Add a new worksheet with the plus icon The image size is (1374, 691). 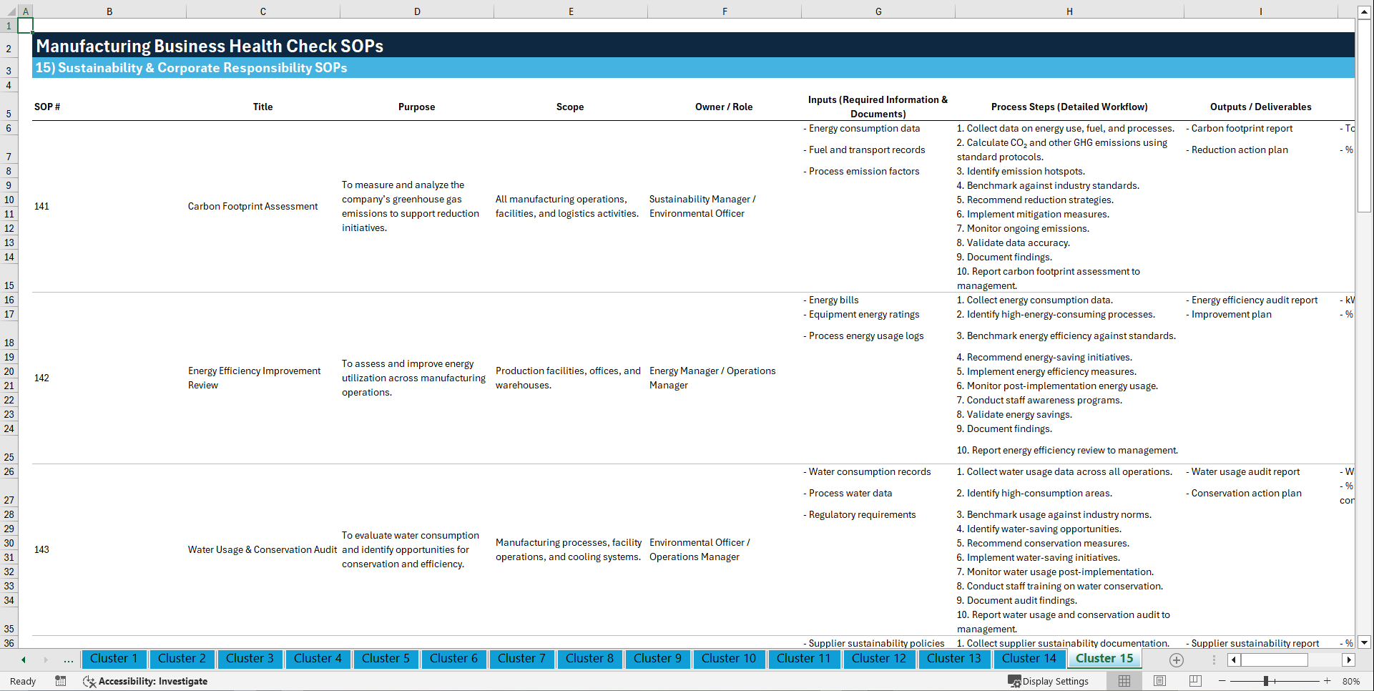pyautogui.click(x=1176, y=660)
